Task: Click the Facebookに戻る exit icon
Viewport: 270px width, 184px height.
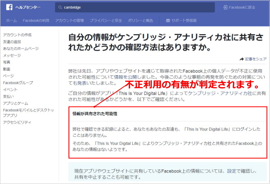Action: click(225, 7)
